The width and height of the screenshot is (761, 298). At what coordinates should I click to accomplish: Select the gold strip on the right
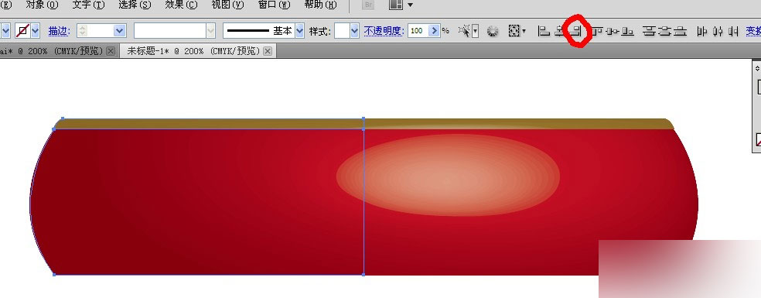point(519,124)
